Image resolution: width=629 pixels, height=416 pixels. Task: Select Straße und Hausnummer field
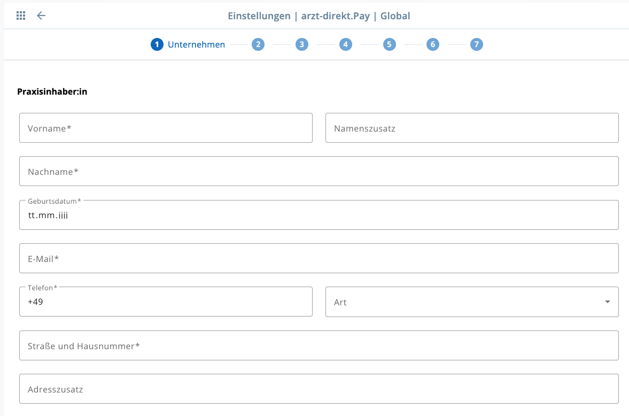tap(319, 346)
